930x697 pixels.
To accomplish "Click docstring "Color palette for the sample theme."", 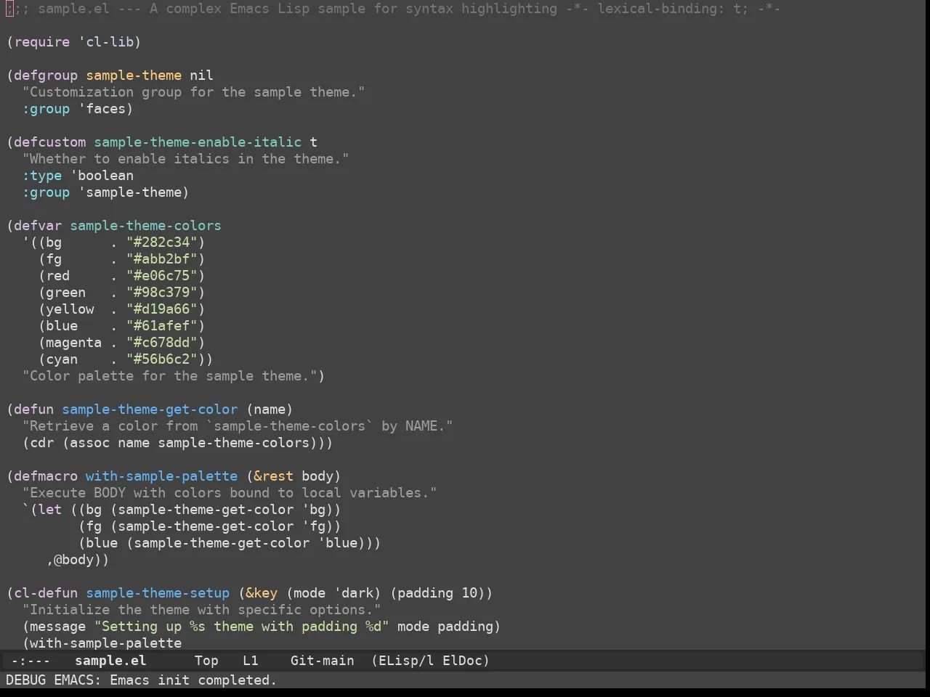I will click(x=170, y=376).
